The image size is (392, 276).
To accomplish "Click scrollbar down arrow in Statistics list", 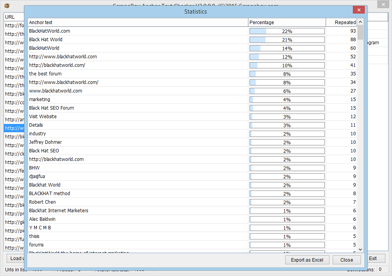I will tap(360, 249).
